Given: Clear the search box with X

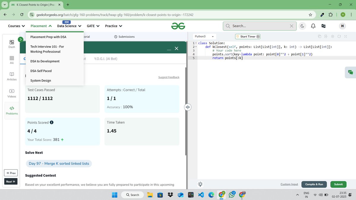Looking at the screenshot, I should (x=292, y=26).
